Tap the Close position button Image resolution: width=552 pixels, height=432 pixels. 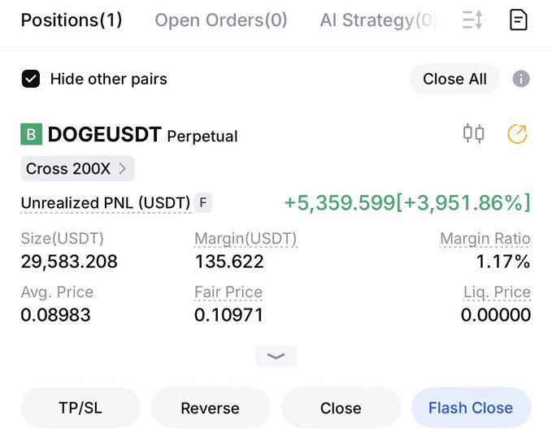341,408
